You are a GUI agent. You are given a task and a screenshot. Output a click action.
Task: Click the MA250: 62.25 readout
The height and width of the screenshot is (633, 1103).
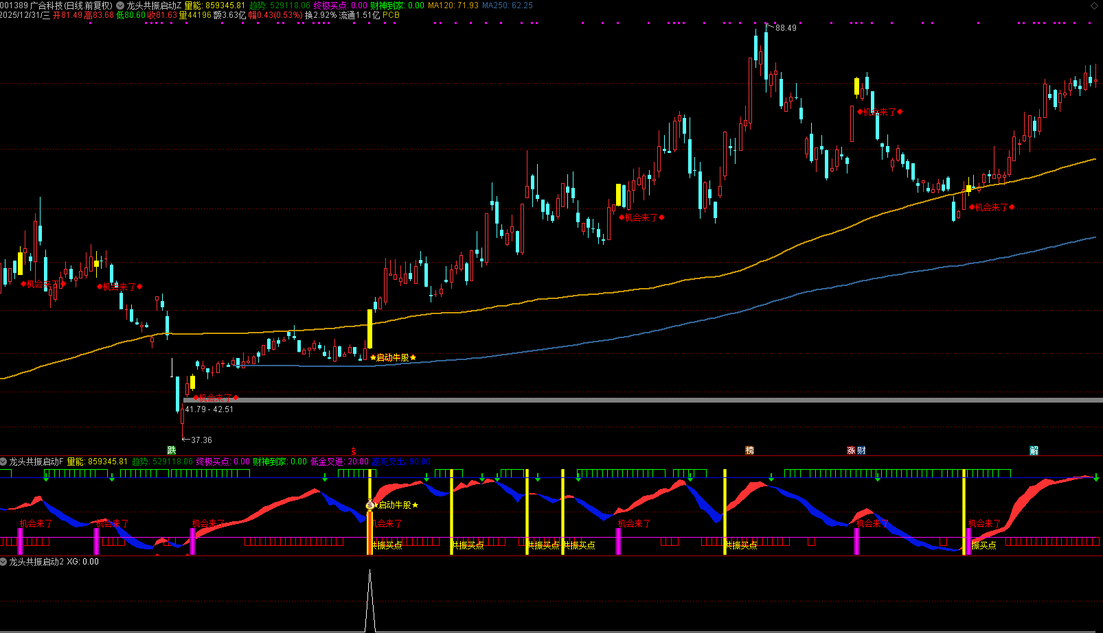pos(507,5)
